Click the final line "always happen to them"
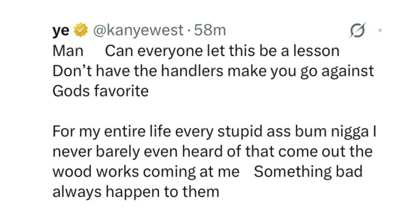This screenshot has width=393, height=221. click(136, 192)
